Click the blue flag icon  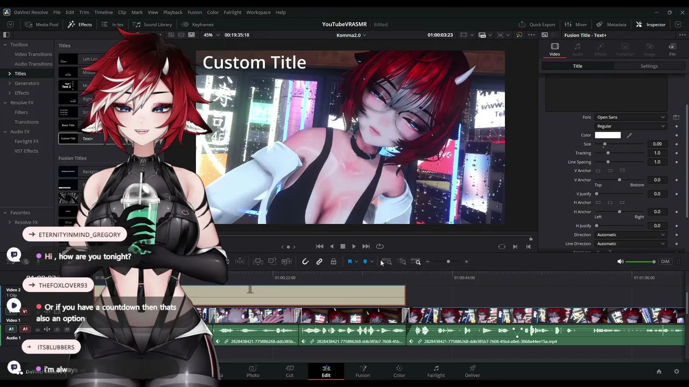click(x=349, y=262)
